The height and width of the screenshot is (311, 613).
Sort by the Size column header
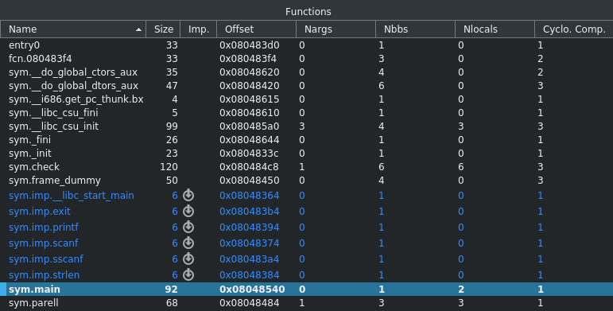click(x=163, y=29)
